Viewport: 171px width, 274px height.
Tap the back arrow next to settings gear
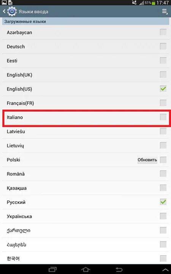(4, 11)
